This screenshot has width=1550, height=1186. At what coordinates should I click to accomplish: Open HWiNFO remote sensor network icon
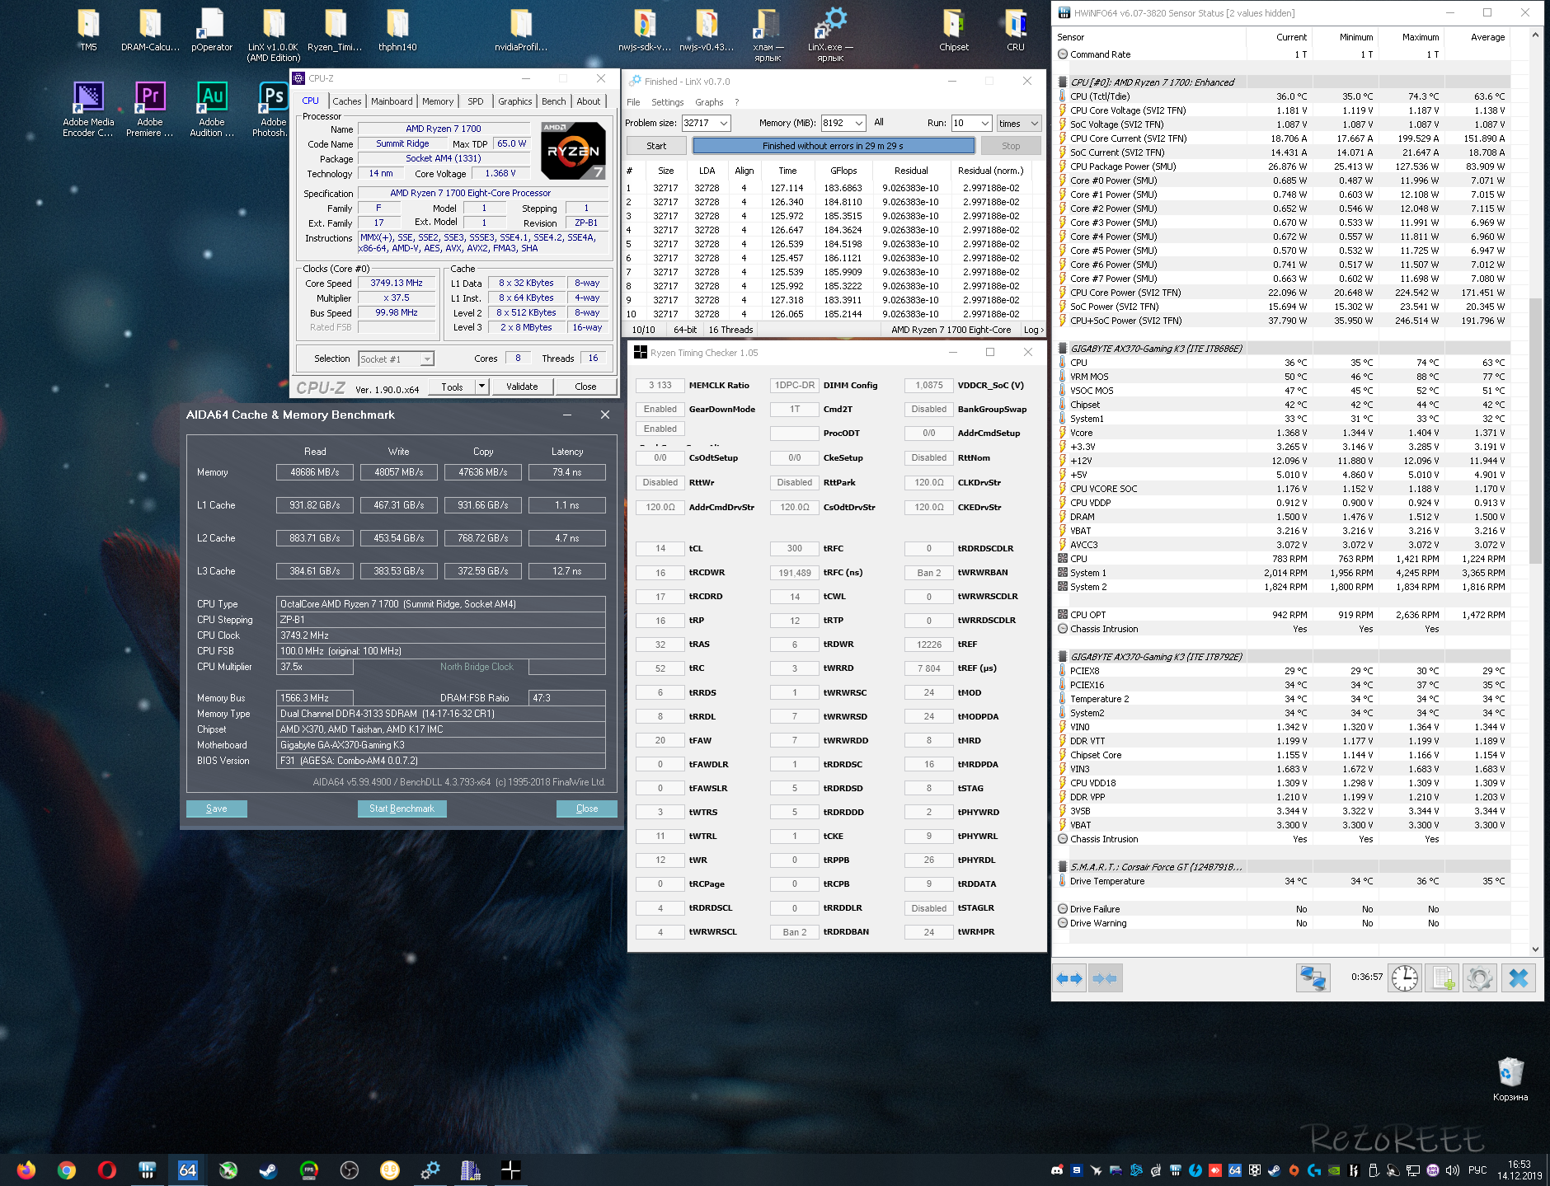[1313, 978]
